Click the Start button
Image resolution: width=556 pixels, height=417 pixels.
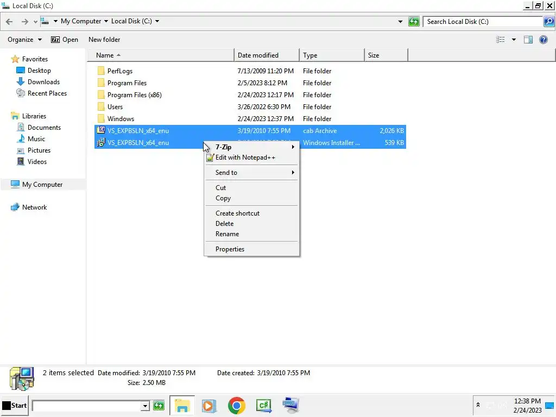click(x=15, y=405)
